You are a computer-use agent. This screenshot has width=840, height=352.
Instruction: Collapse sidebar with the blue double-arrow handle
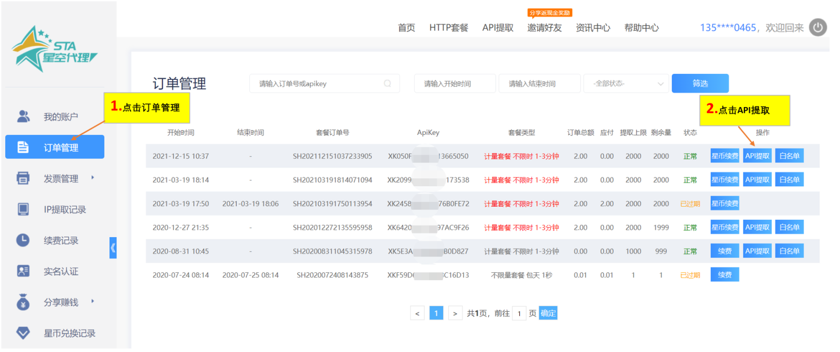113,248
